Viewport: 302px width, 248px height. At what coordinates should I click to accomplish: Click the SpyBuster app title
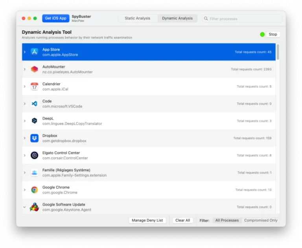[x=81, y=17]
